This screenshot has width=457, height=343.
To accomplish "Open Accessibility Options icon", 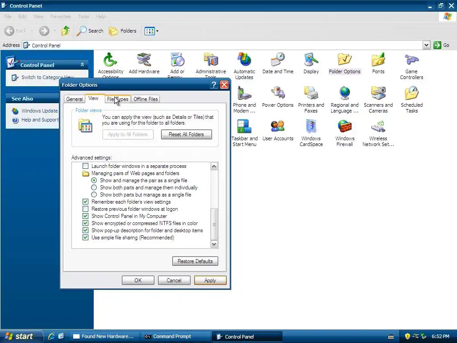I will pyautogui.click(x=111, y=60).
